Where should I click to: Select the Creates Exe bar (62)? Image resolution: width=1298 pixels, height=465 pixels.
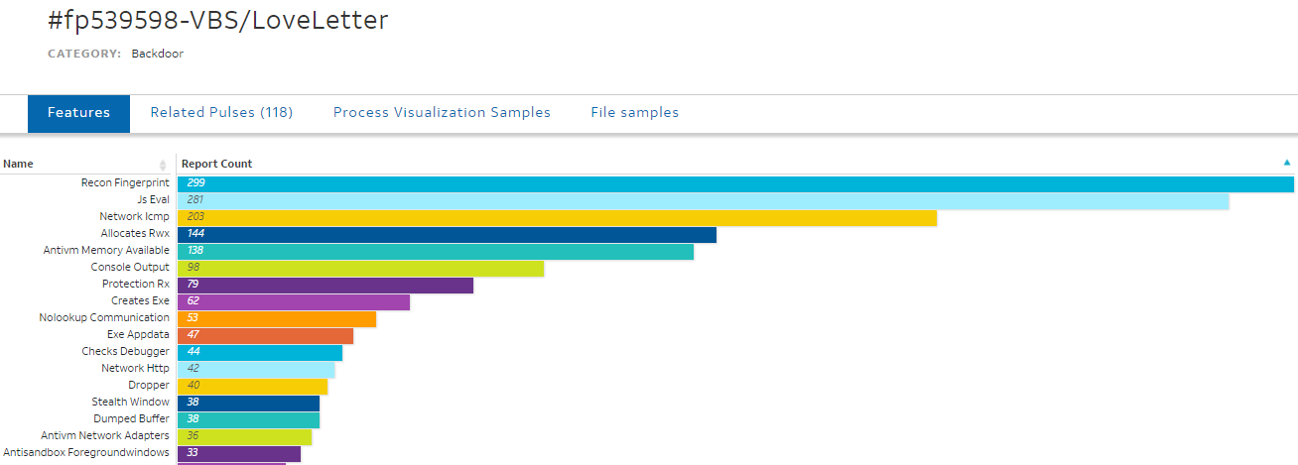click(293, 301)
